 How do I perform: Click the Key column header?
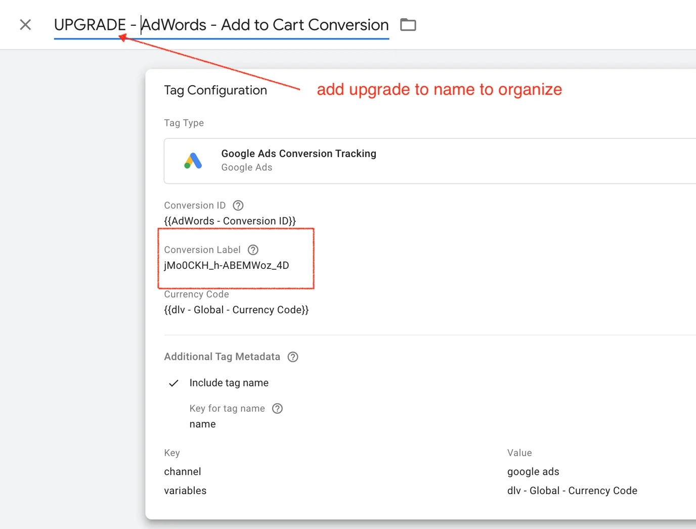tap(172, 453)
